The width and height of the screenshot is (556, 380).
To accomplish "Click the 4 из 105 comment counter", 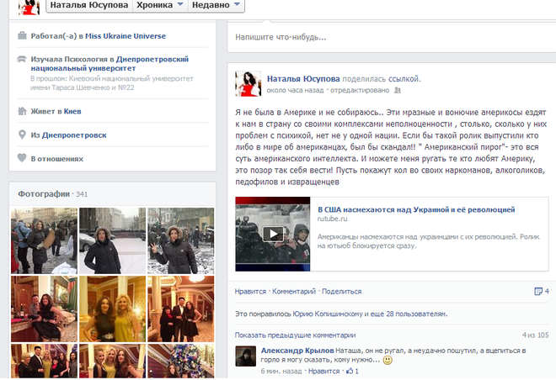I will coord(535,335).
